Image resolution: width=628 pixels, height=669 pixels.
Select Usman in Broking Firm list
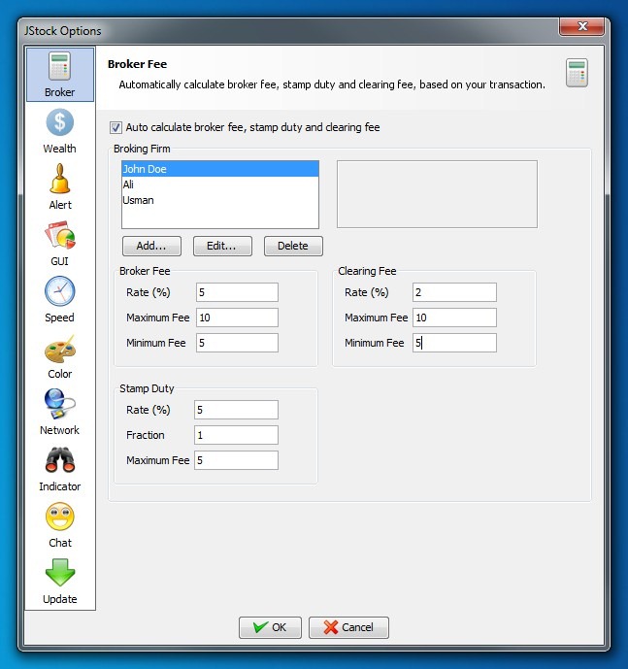[x=220, y=200]
